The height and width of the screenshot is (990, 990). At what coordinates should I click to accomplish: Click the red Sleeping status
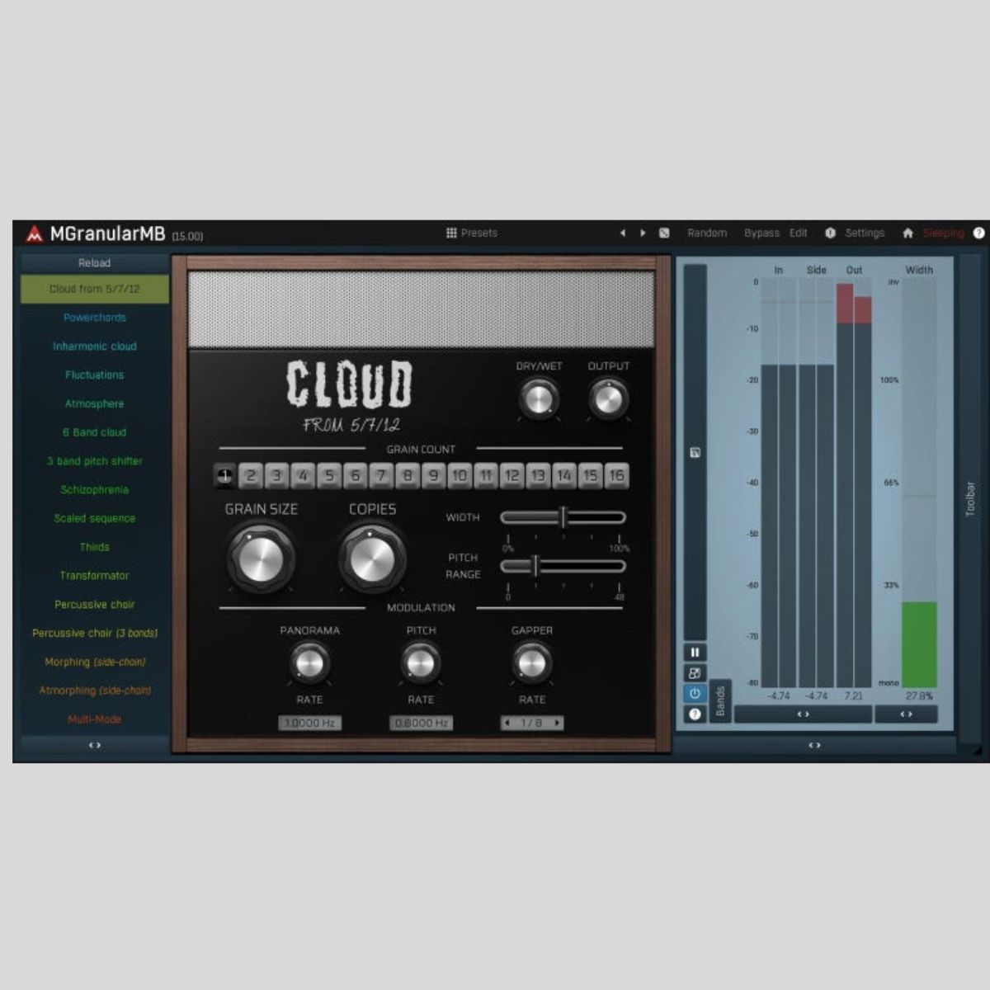click(943, 233)
